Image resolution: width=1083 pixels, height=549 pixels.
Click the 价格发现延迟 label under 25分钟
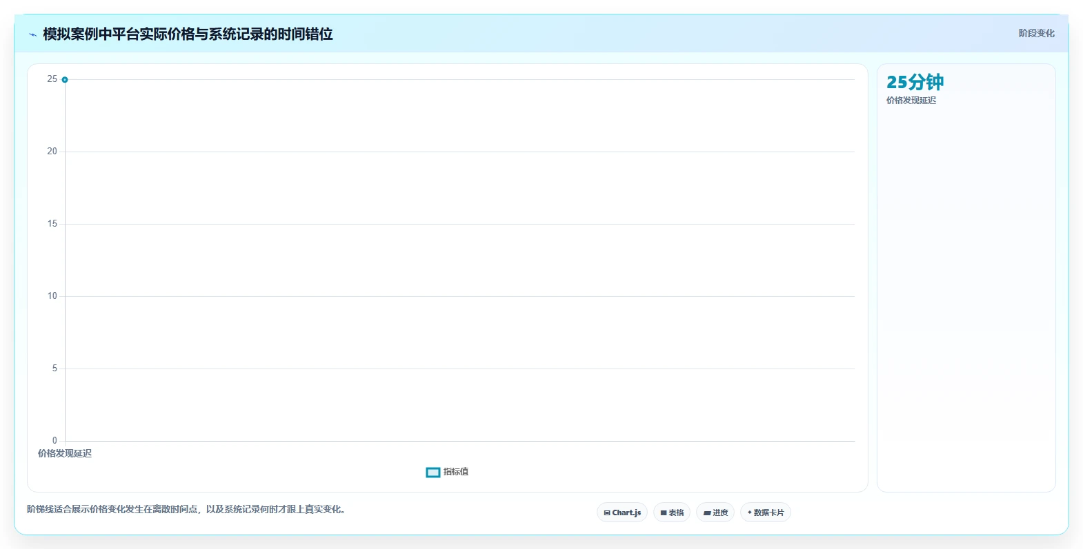point(911,101)
